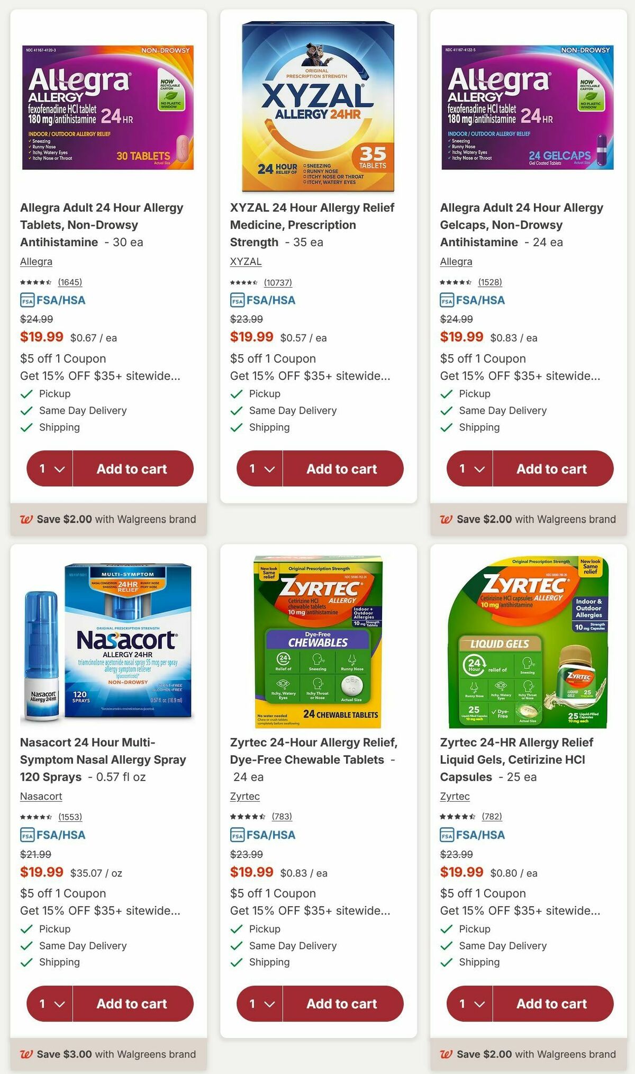
Task: Click the FSA/HSA icon under Zyrtec Liquid Gels
Action: pyautogui.click(x=446, y=835)
